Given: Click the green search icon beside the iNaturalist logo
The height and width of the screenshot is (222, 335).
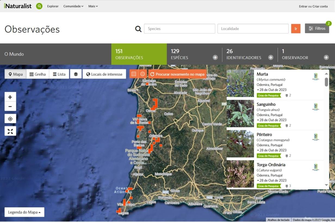Looking at the screenshot, I should pyautogui.click(x=39, y=6).
